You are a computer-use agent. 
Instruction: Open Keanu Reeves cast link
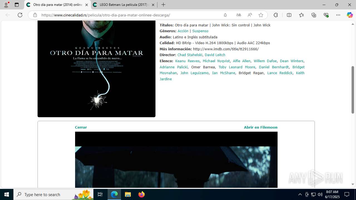pyautogui.click(x=187, y=61)
